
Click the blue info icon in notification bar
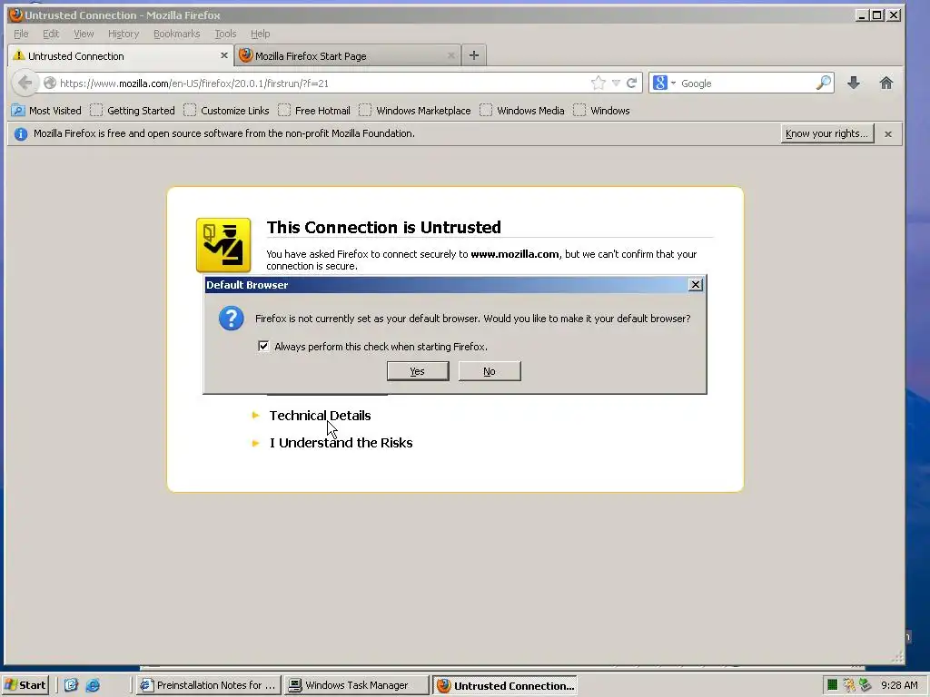[21, 134]
